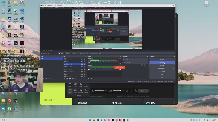Toggle the lock of the highlighted source
218x122 pixels.
84,64
